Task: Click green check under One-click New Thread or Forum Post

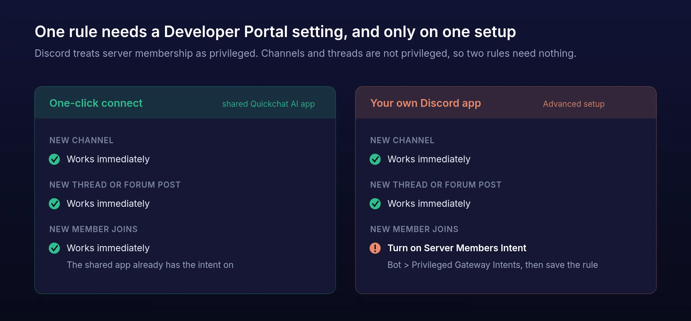Action: (54, 204)
